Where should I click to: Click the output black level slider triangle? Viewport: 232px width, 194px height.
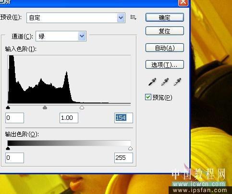[x=8, y=148]
